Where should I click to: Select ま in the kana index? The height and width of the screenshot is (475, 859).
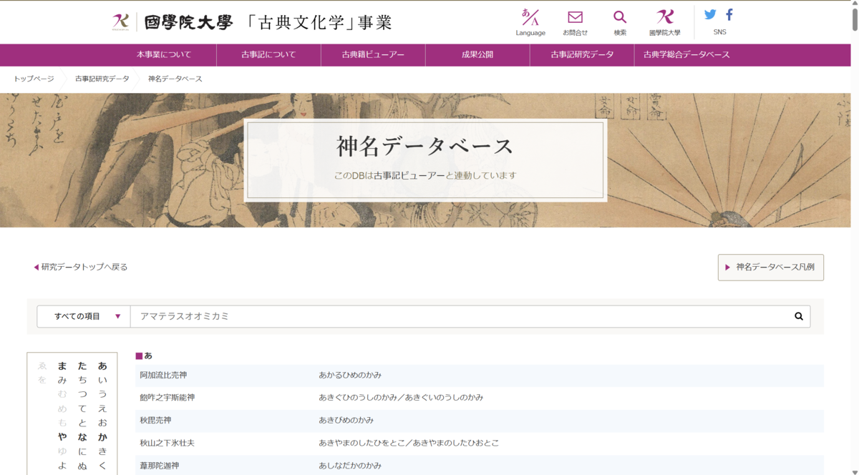point(62,366)
